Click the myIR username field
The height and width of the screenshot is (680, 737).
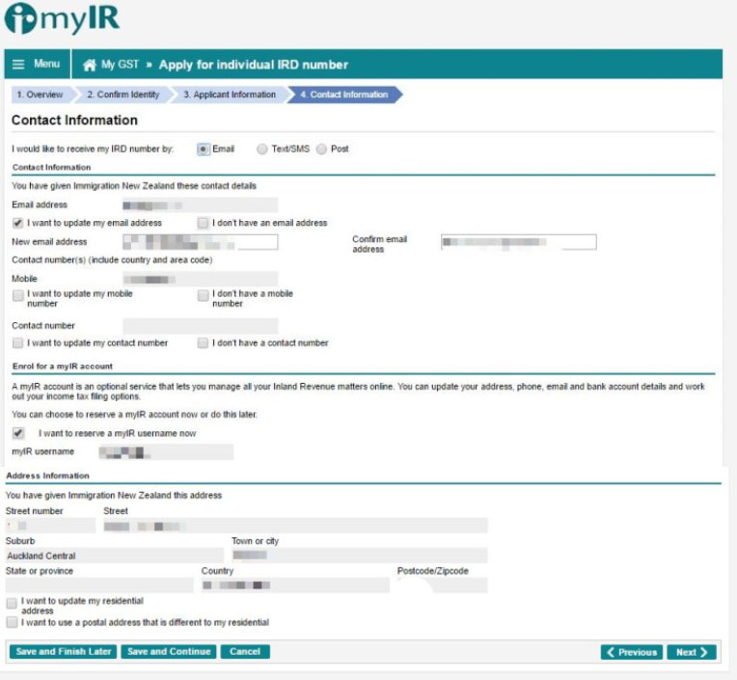[166, 452]
